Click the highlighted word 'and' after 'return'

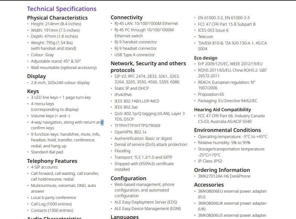tap(100, 122)
